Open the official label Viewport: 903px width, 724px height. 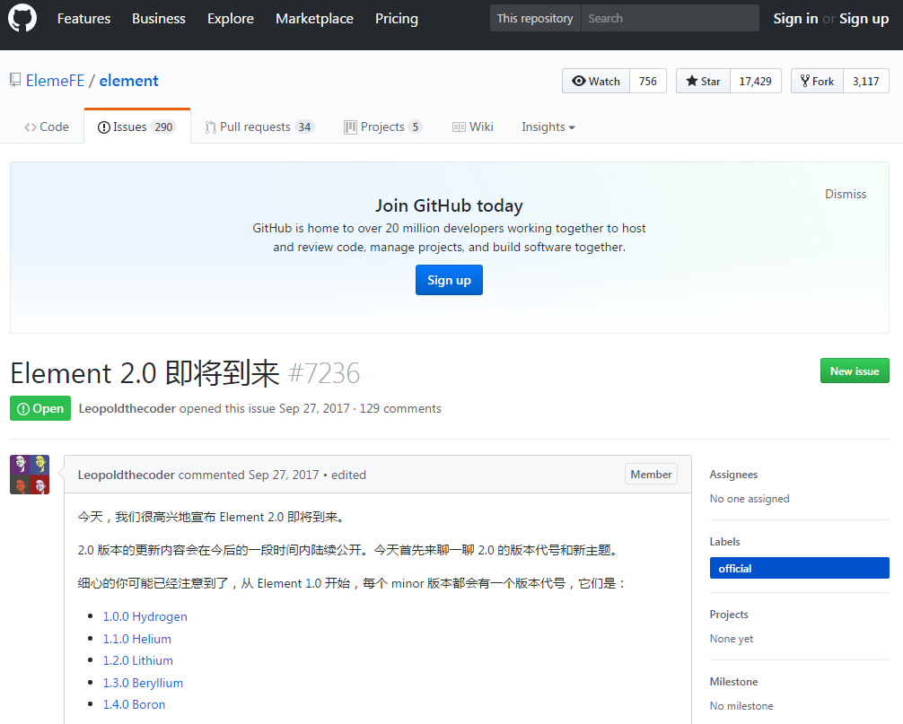point(800,568)
